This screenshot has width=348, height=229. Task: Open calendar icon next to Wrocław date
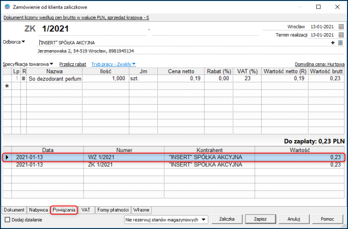[341, 27]
